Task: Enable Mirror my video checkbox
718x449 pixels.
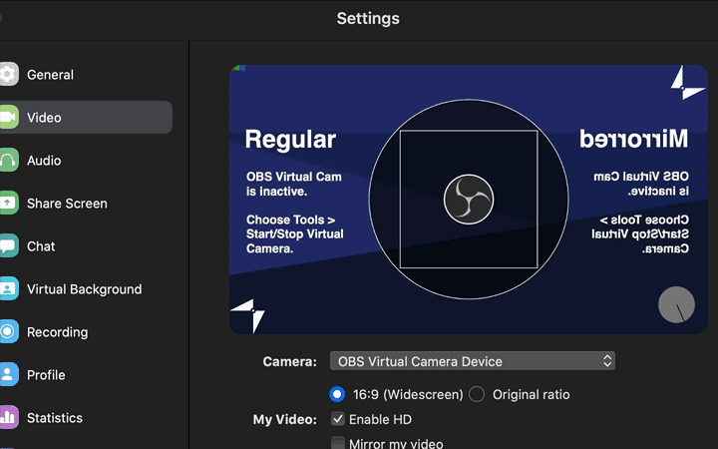Action: (x=338, y=443)
